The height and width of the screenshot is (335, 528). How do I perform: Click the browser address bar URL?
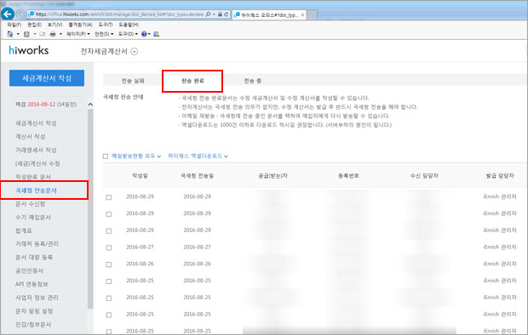coord(119,14)
